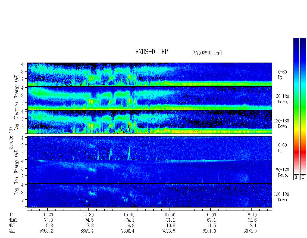Click the 60-120 Perp. label beside electron panel

click(x=282, y=99)
